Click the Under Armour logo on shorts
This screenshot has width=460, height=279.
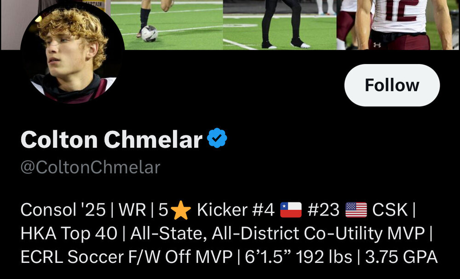tap(377, 45)
